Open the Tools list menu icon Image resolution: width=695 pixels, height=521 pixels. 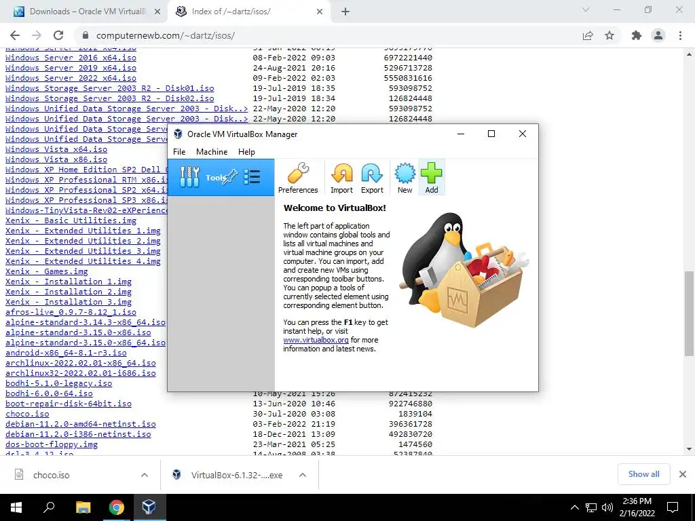point(252,177)
